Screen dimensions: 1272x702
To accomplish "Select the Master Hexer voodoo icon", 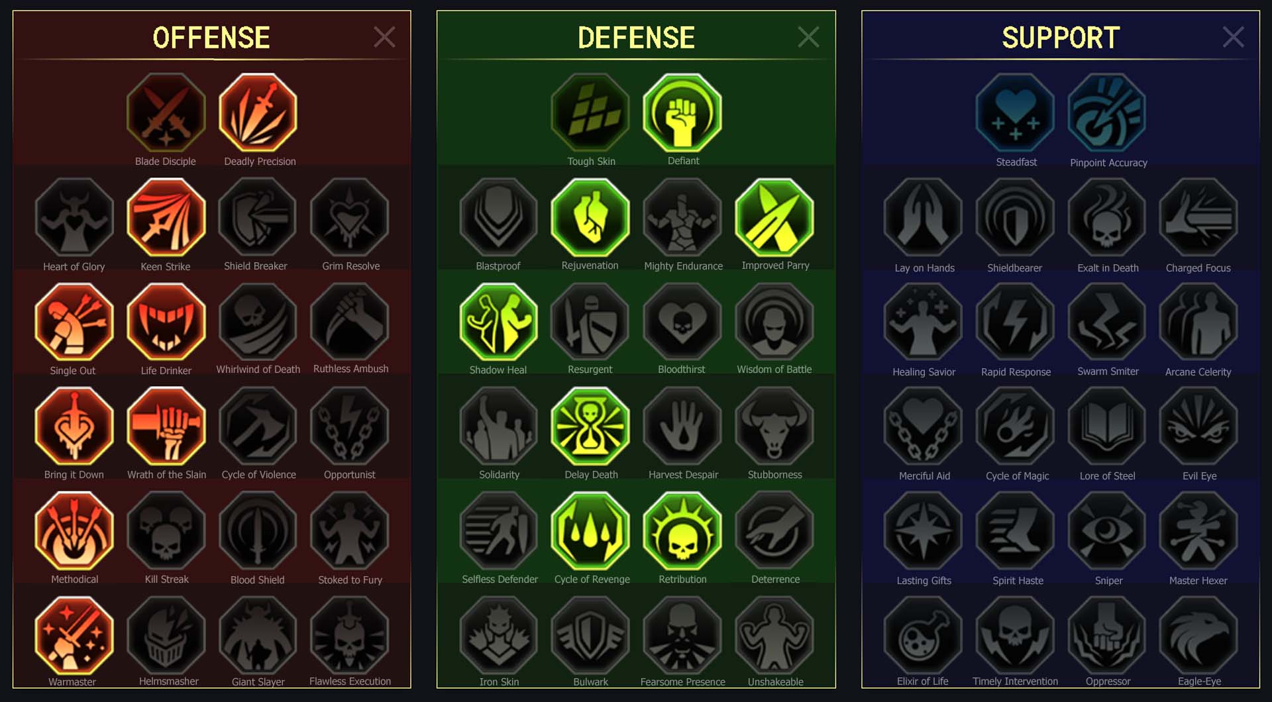I will pyautogui.click(x=1198, y=530).
